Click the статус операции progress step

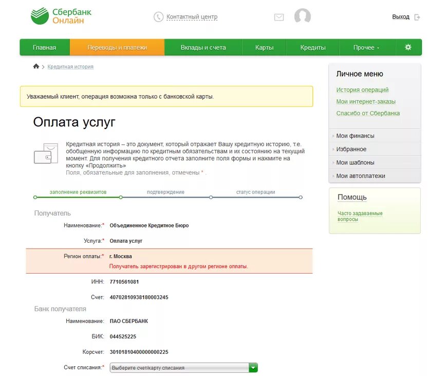pos(255,192)
